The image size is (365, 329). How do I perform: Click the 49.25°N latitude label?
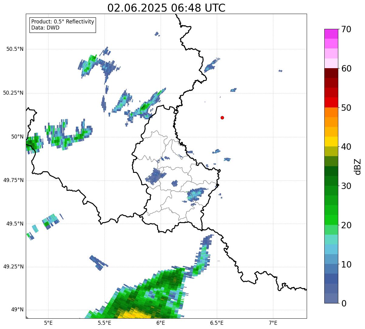[x=13, y=267]
